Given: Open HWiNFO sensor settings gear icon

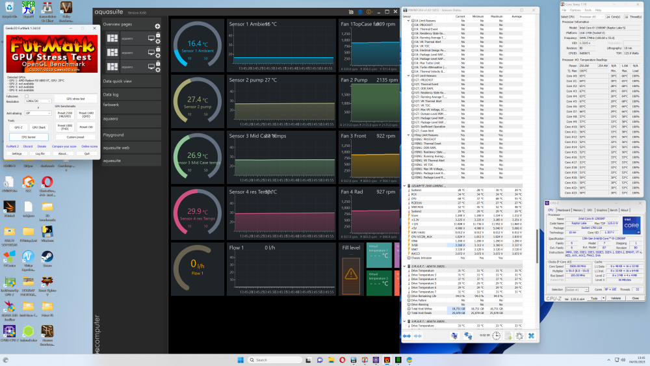Looking at the screenshot, I should [x=519, y=336].
